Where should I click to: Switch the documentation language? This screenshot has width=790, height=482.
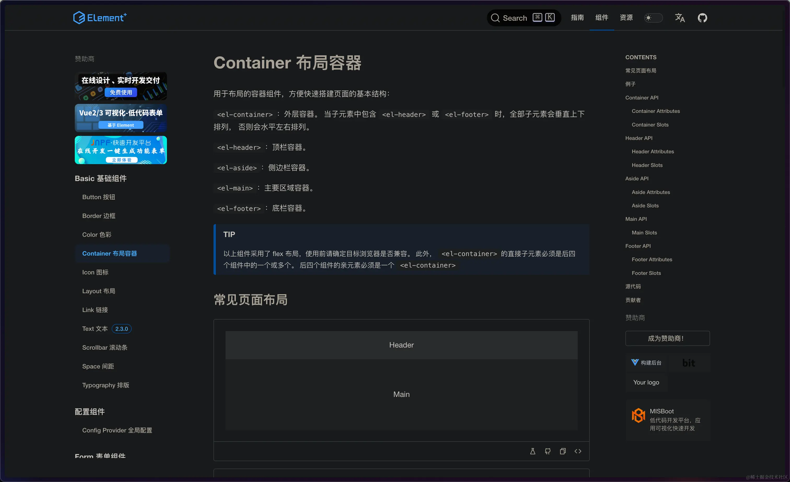(680, 18)
